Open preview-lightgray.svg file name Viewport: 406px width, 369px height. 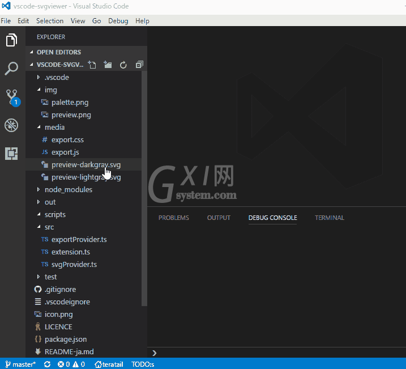(86, 177)
